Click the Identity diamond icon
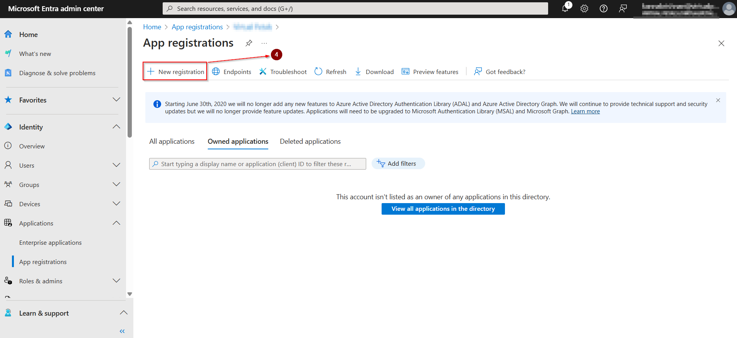The image size is (737, 338). (8, 126)
